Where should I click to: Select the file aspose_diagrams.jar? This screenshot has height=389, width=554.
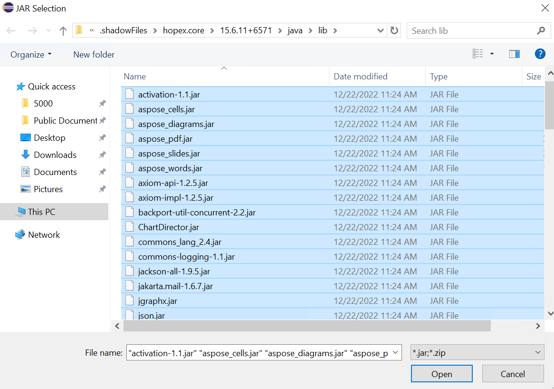point(333,124)
